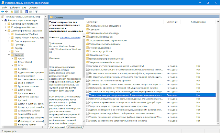Collapse the Конфигурация компьютера node
This screenshot has width=220, height=133.
pyautogui.click(x=2, y=20)
